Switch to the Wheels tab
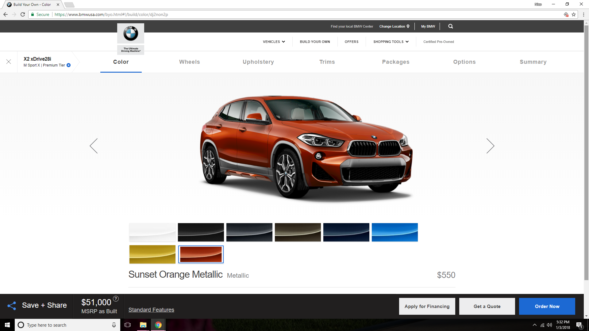This screenshot has width=589, height=331. [189, 62]
